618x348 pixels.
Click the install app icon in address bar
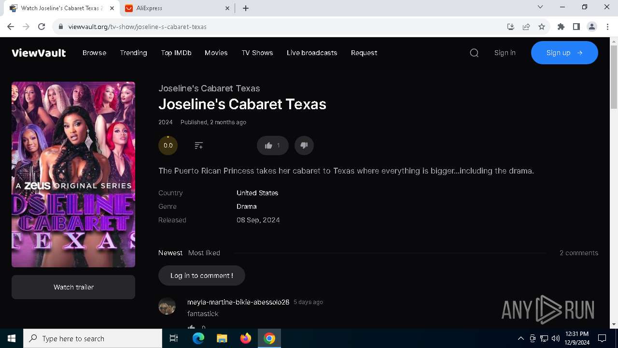(511, 27)
